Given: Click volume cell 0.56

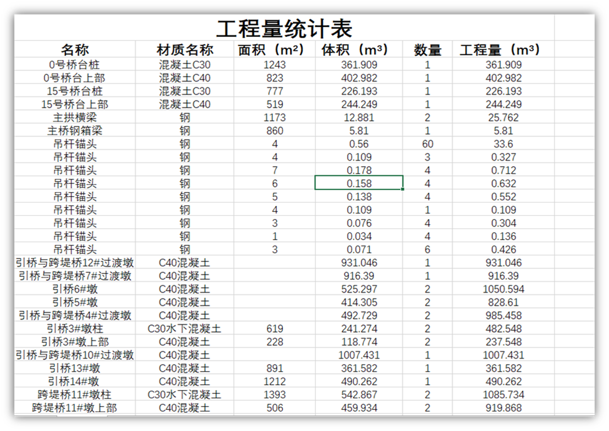Looking at the screenshot, I should pyautogui.click(x=359, y=144).
